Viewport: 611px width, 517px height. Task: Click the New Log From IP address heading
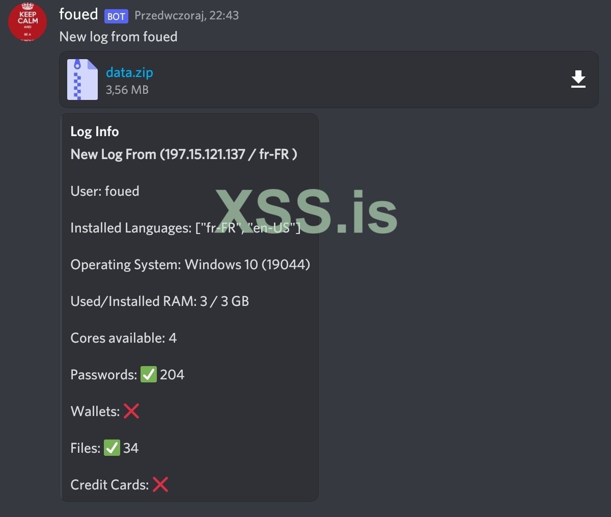tap(184, 154)
